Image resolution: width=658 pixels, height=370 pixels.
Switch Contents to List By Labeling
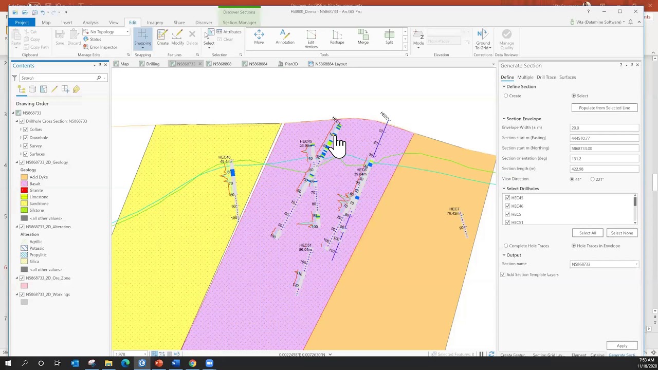point(76,89)
